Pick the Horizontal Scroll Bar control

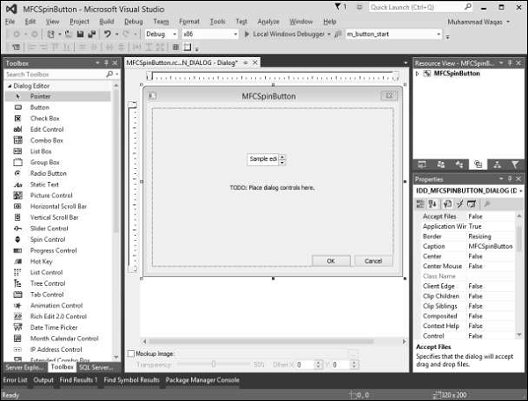tap(58, 207)
